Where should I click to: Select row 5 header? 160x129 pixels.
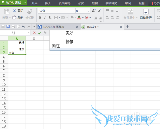(x=4, y=61)
